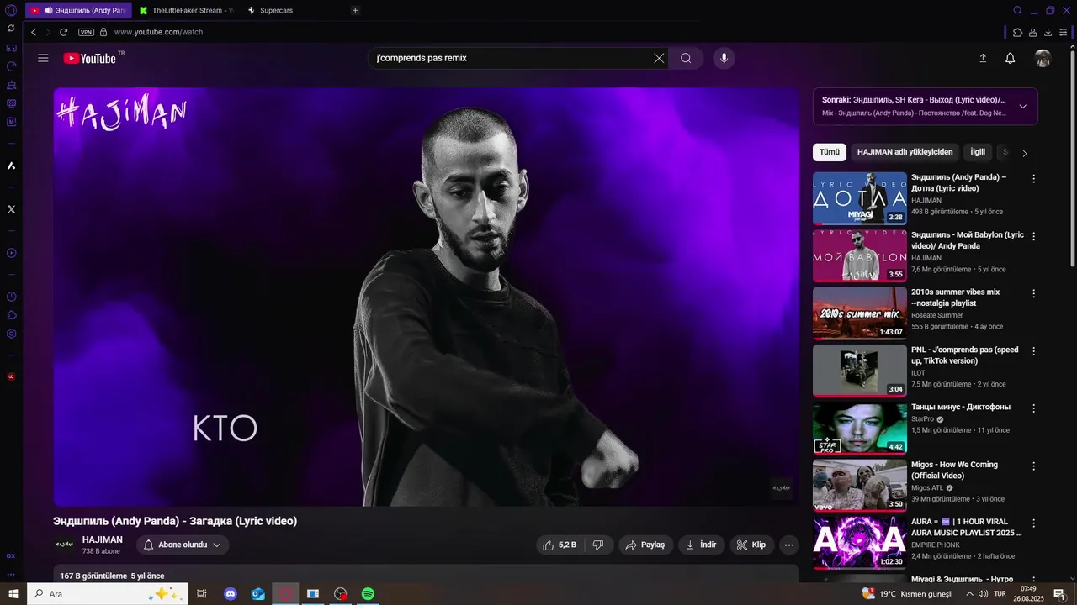Open the notifications bell
Screen dimensions: 1077x605
coord(1011,58)
